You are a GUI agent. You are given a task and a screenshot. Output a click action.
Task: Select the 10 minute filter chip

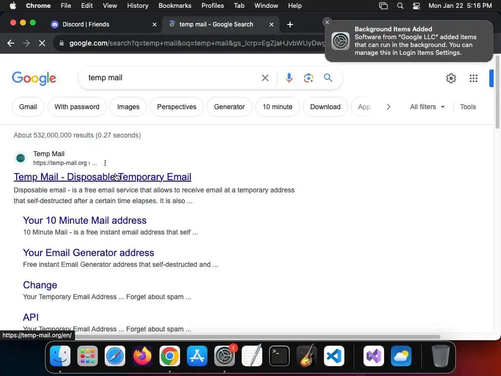point(277,107)
